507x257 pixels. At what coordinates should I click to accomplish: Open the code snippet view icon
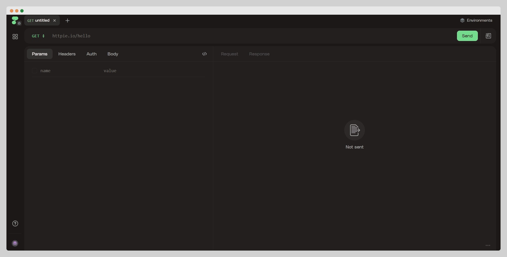(205, 54)
